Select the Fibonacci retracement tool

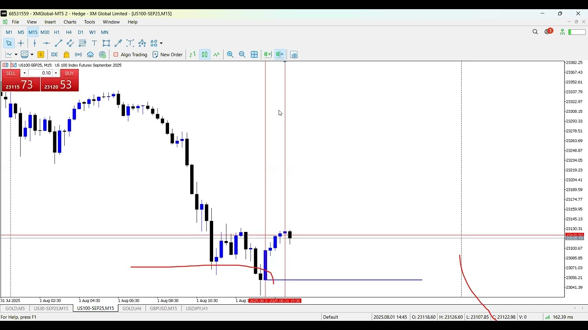[x=82, y=43]
